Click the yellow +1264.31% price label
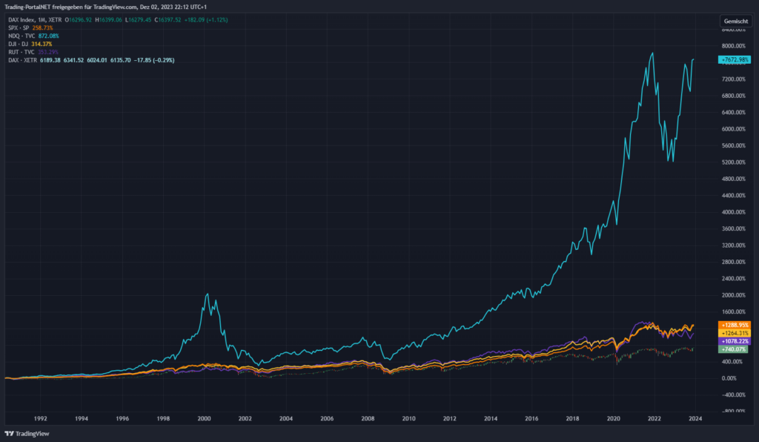 pos(735,333)
